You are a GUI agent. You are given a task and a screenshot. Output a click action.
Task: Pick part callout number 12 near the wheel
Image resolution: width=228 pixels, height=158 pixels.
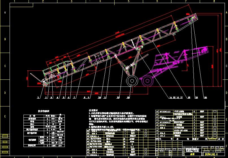point(118,98)
